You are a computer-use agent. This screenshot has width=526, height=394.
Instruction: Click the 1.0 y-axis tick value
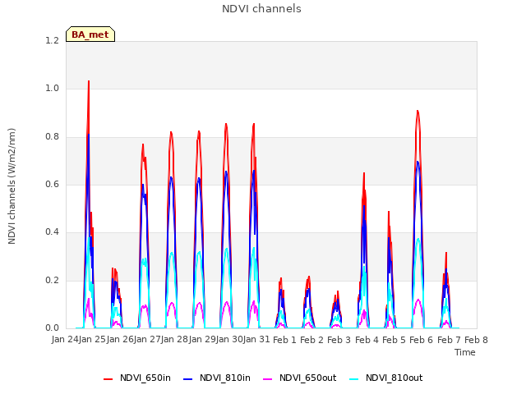[x=52, y=89]
